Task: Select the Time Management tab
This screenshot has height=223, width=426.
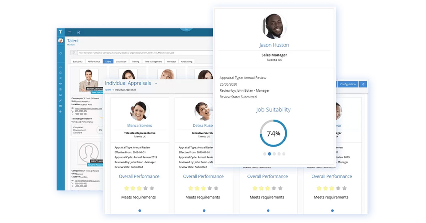Action: (153, 61)
